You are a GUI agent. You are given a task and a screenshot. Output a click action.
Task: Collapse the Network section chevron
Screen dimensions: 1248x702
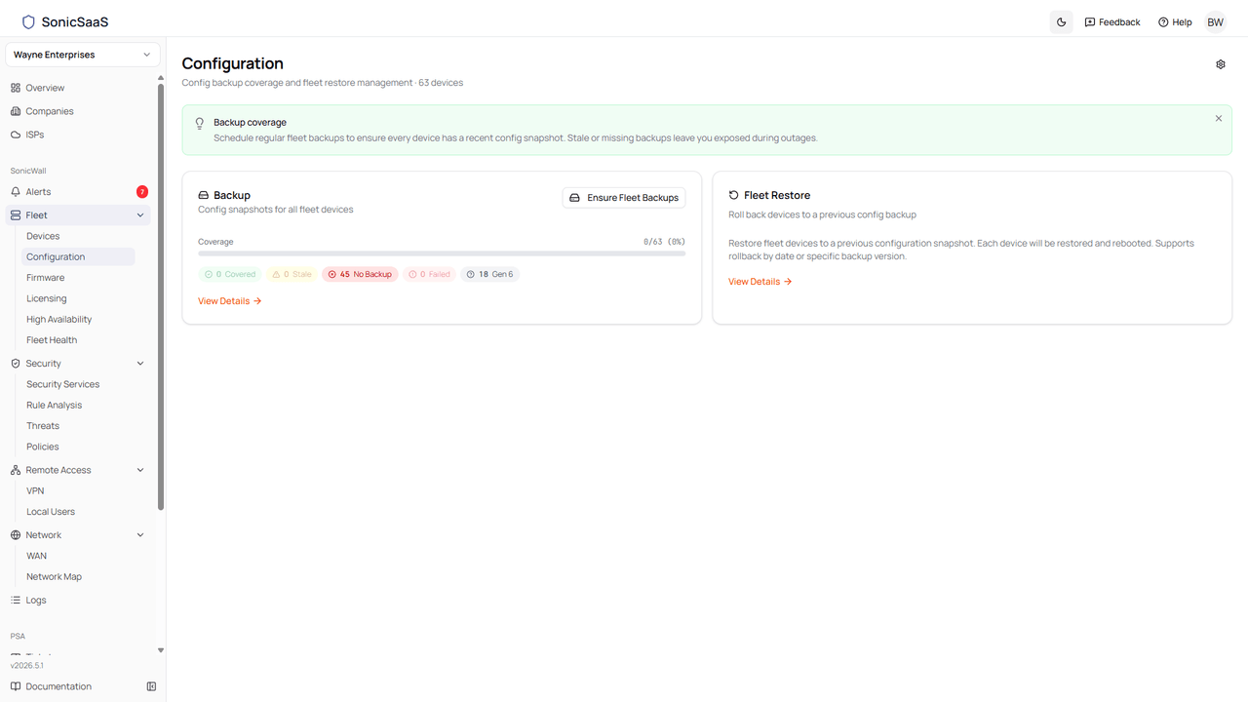pyautogui.click(x=140, y=535)
